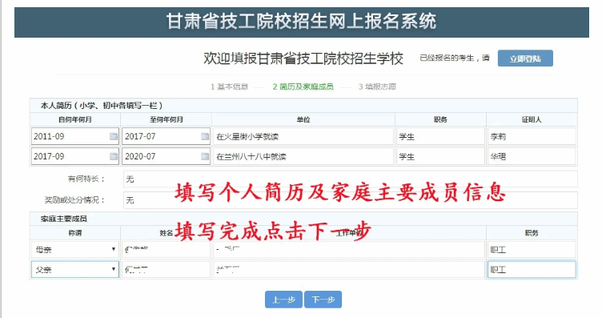The width and height of the screenshot is (602, 318).
Task: Edit the witness field containing 华珺
Action: coord(532,156)
